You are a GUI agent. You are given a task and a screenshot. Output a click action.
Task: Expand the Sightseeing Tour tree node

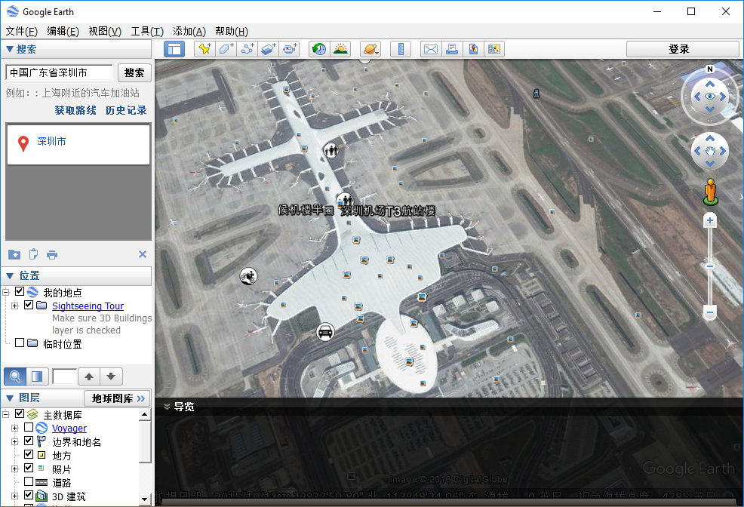click(14, 306)
